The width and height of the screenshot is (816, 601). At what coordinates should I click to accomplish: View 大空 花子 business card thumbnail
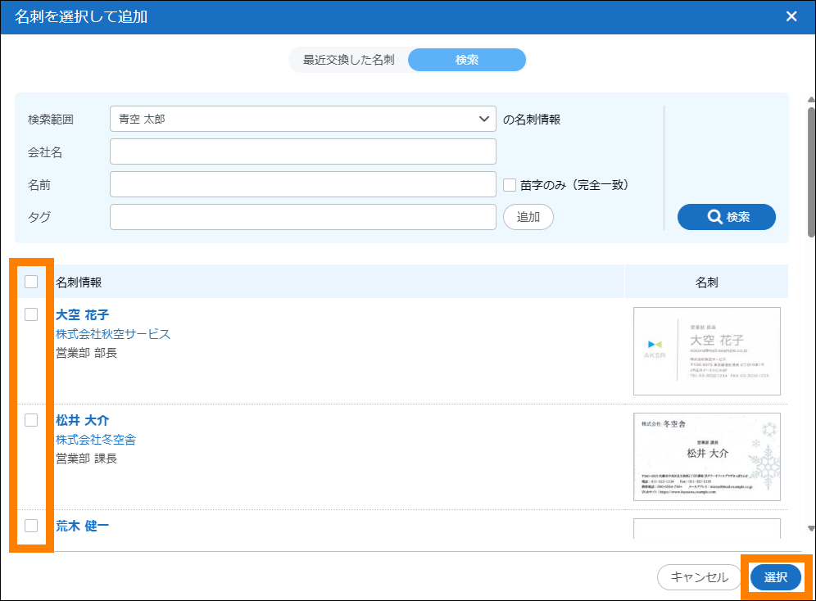point(706,351)
